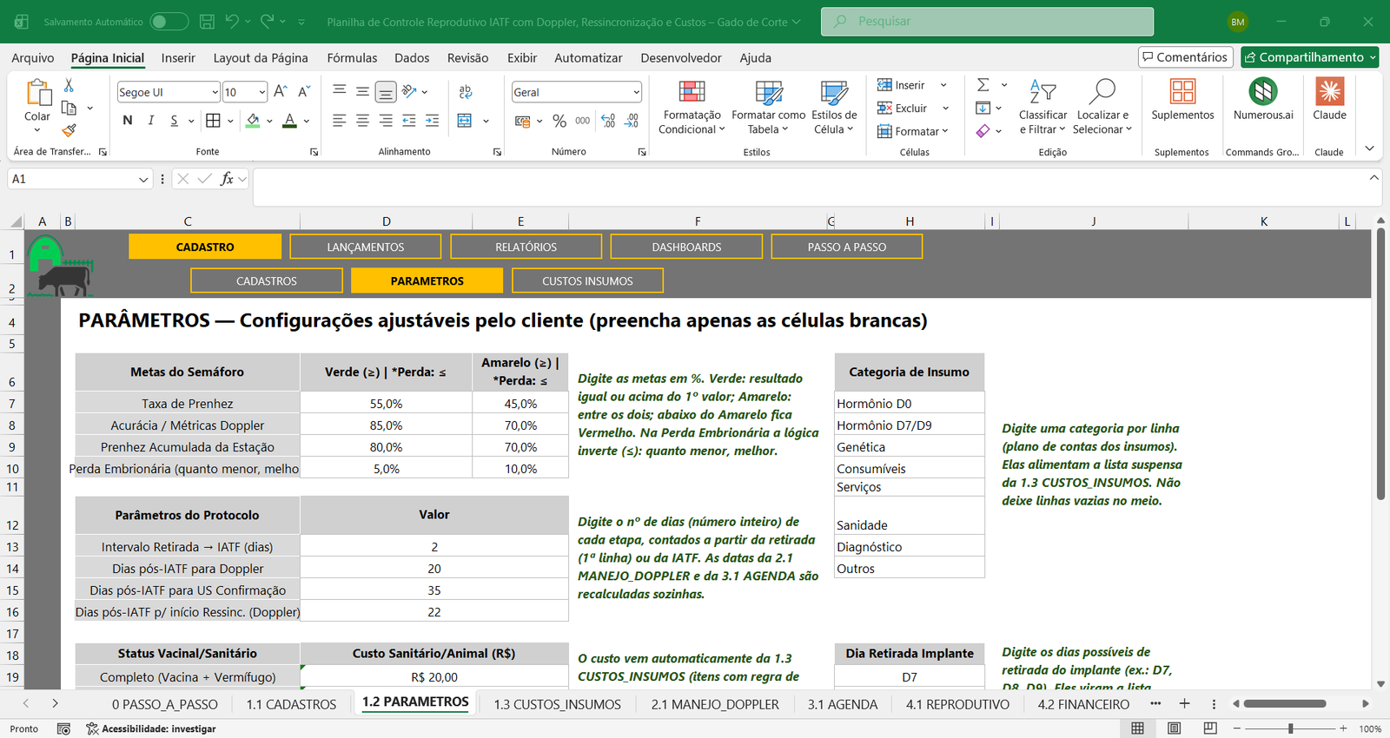
Task: Expand Estilos de Célula menu
Action: (x=834, y=107)
